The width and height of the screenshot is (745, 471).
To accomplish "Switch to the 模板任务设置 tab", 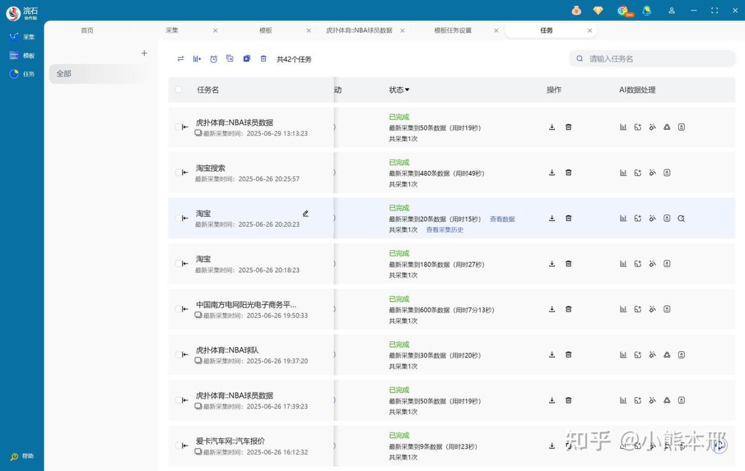I will pos(453,31).
